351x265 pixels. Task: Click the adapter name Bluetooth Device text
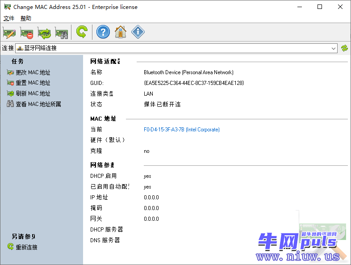point(188,72)
